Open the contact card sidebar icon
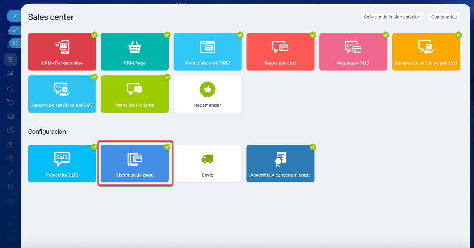Image resolution: width=474 pixels, height=248 pixels. [10, 116]
